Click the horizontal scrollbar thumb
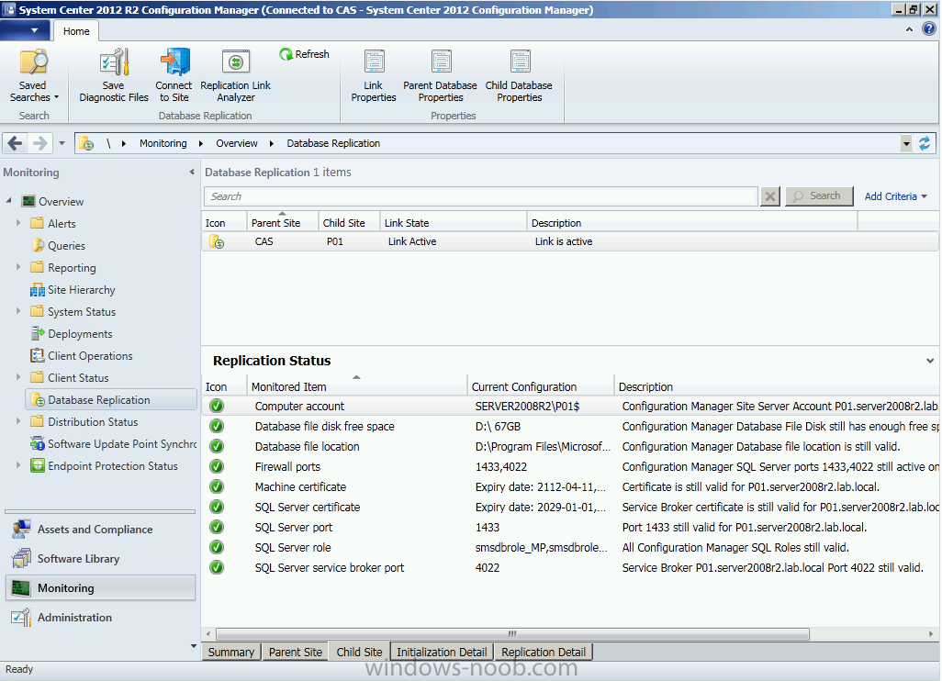942x681 pixels. pos(512,634)
